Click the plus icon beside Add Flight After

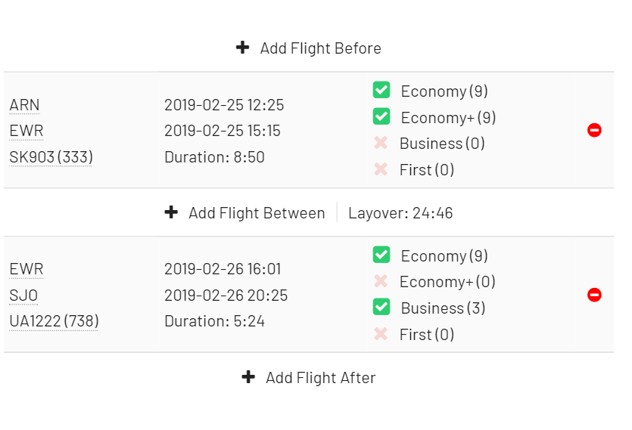pos(248,376)
